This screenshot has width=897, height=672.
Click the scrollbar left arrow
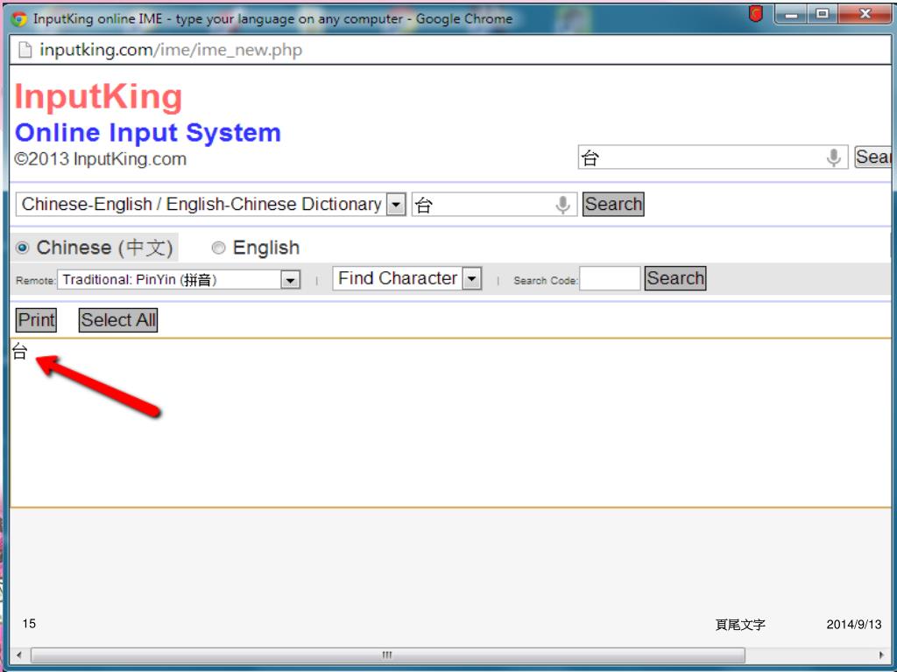click(19, 654)
